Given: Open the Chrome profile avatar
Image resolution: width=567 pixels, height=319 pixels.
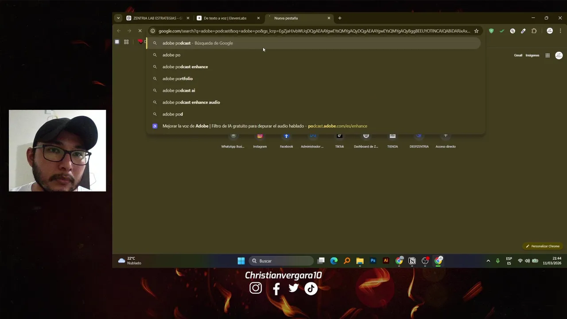Looking at the screenshot, I should (550, 31).
